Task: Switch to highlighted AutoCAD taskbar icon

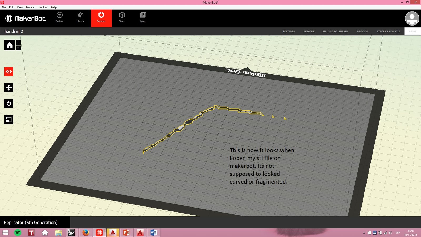Action: (113, 233)
